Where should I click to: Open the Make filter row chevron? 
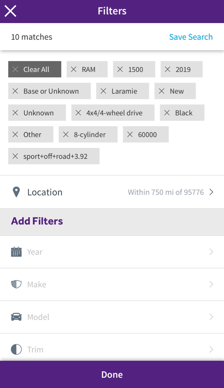[x=211, y=284]
